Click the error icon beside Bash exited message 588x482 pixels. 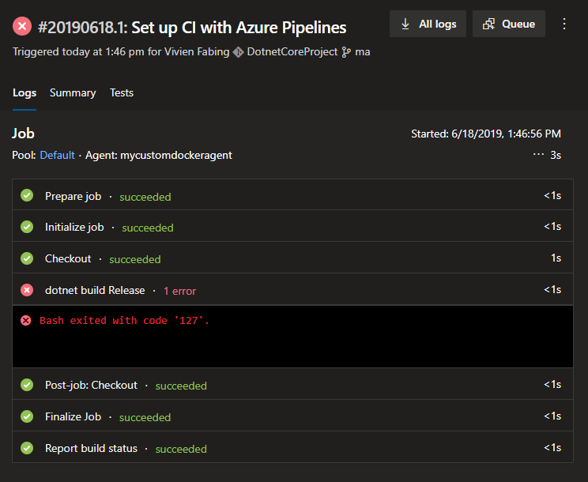[26, 321]
